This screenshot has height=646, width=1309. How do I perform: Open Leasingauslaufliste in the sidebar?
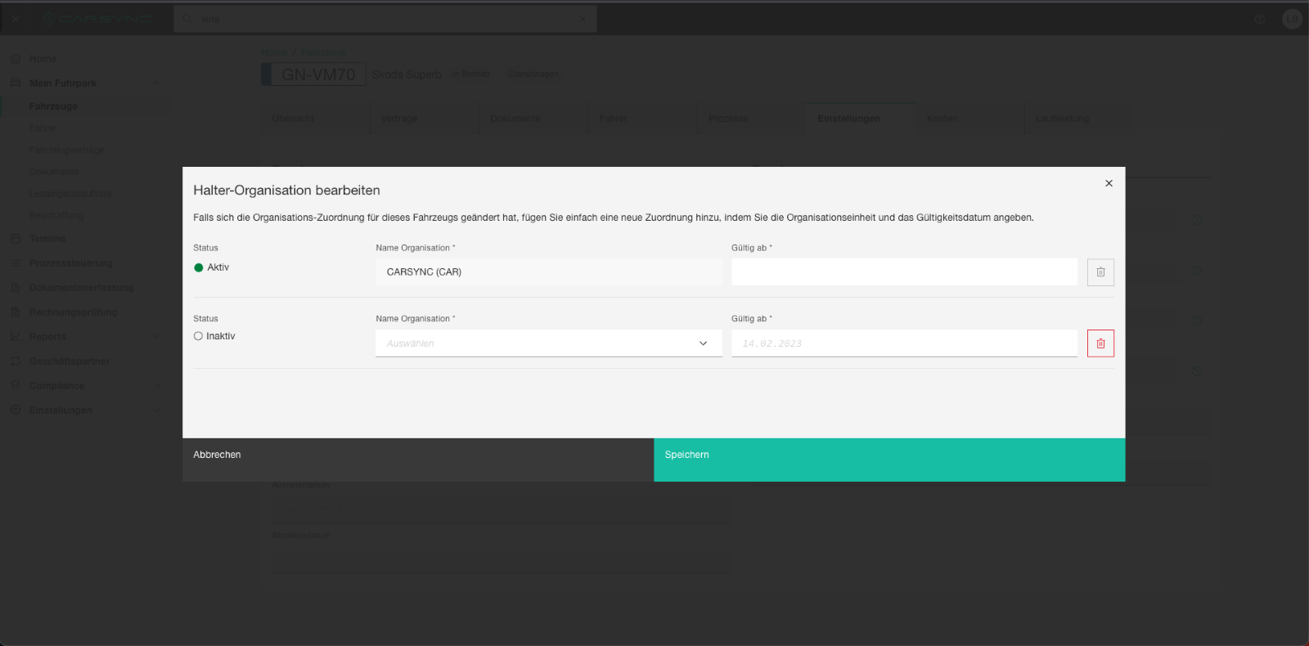pos(70,194)
